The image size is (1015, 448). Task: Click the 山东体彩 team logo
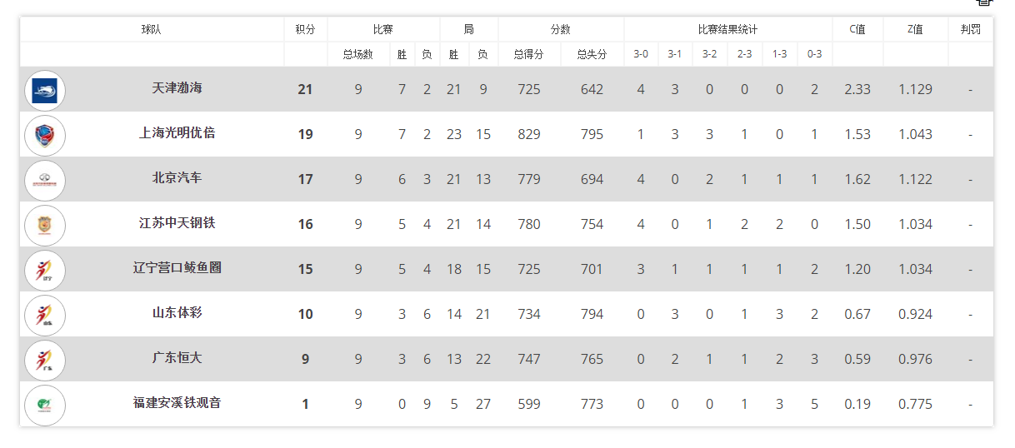tap(45, 315)
